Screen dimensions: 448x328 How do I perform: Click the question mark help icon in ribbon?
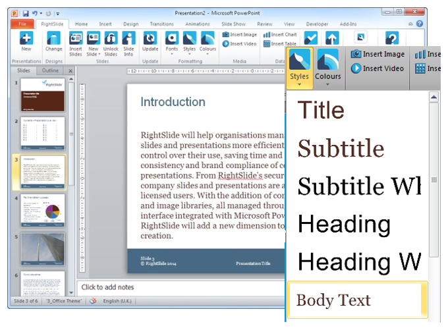pos(392,38)
